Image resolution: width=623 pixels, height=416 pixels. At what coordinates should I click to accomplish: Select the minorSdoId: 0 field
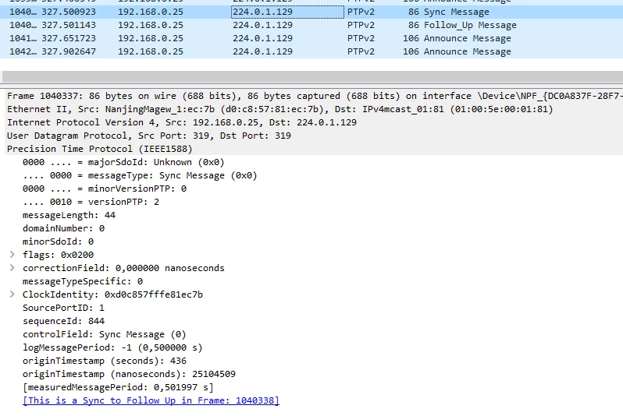[x=58, y=241]
